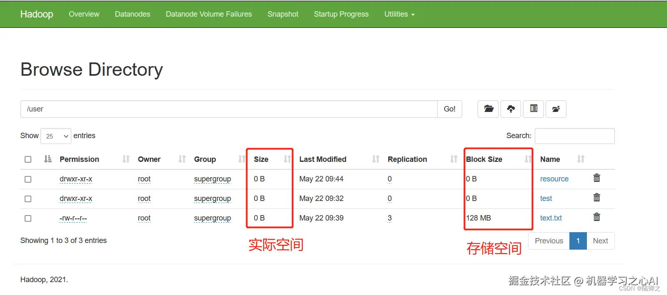The image size is (667, 295).
Task: Open Datanode Volume Failures page
Action: coord(209,14)
